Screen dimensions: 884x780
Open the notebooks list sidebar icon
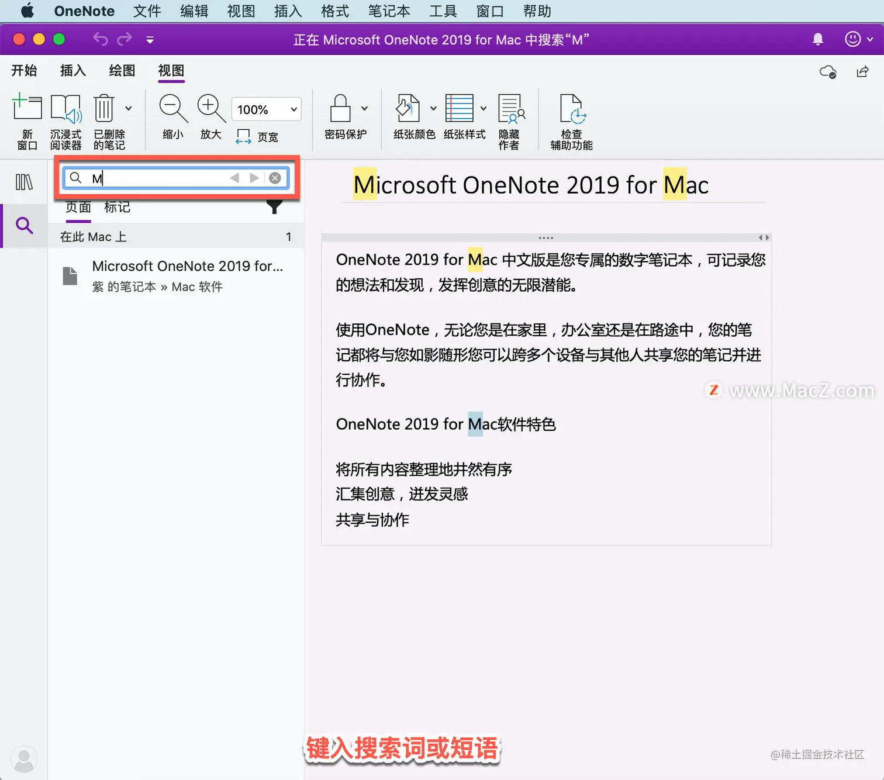24,182
